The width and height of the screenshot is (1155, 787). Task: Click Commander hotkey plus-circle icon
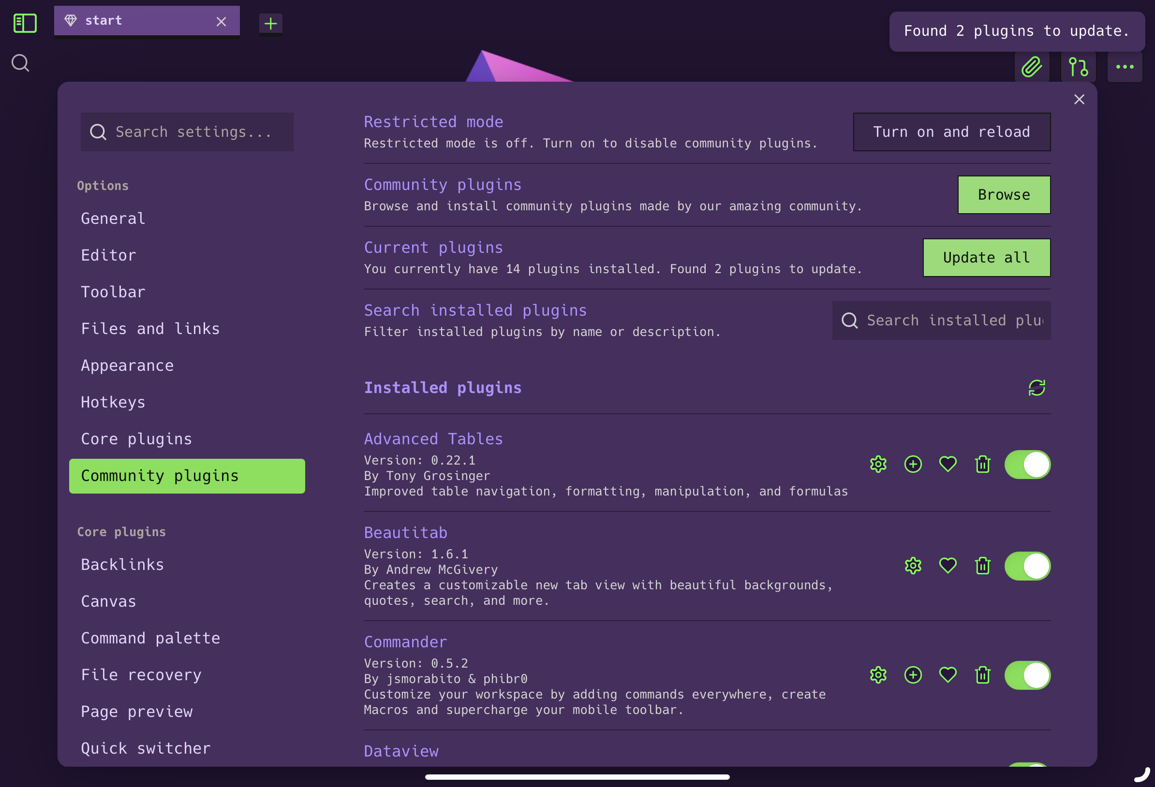[x=913, y=675]
